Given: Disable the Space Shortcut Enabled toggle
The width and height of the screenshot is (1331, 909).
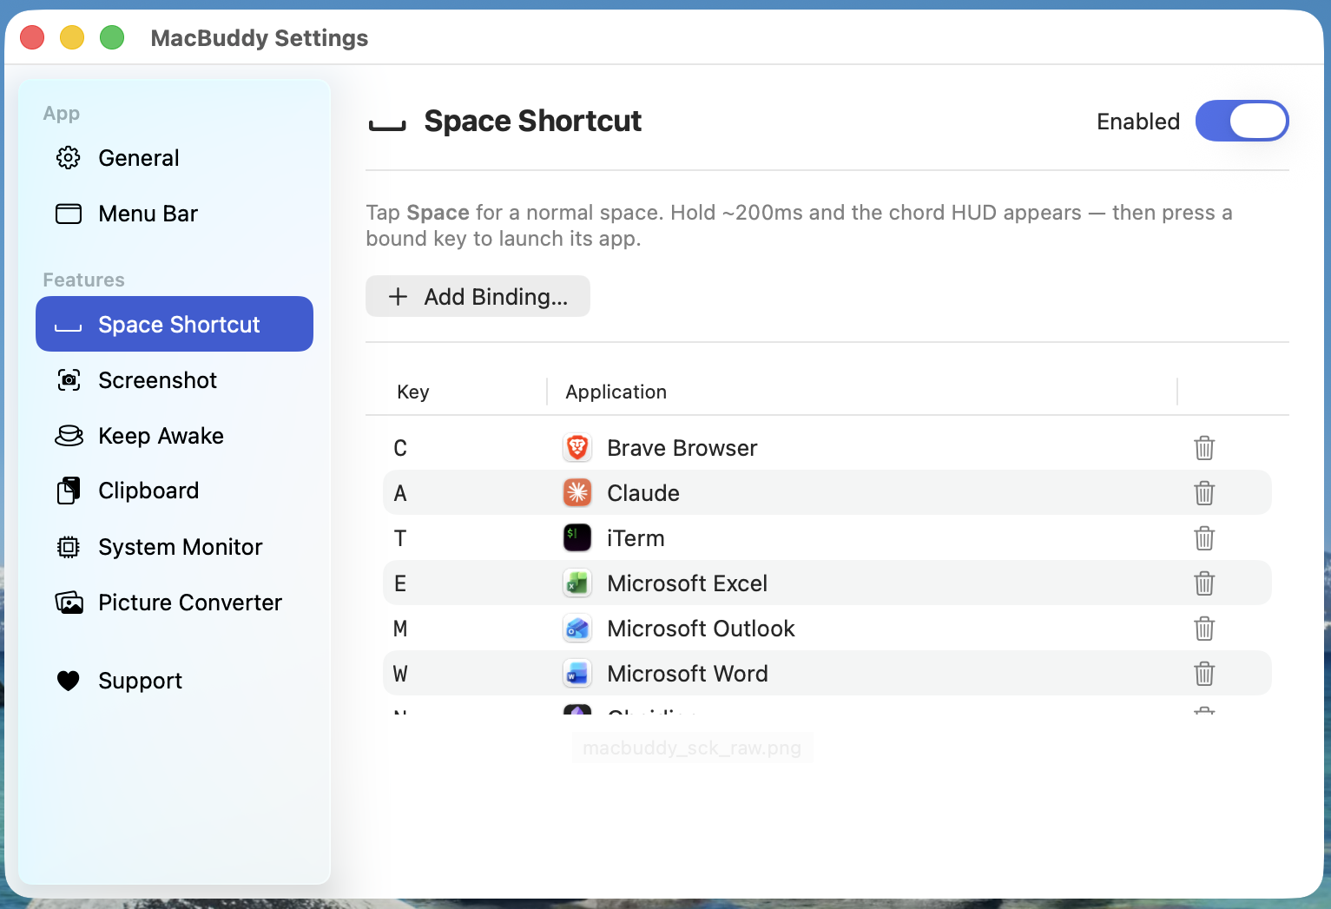Looking at the screenshot, I should 1242,121.
